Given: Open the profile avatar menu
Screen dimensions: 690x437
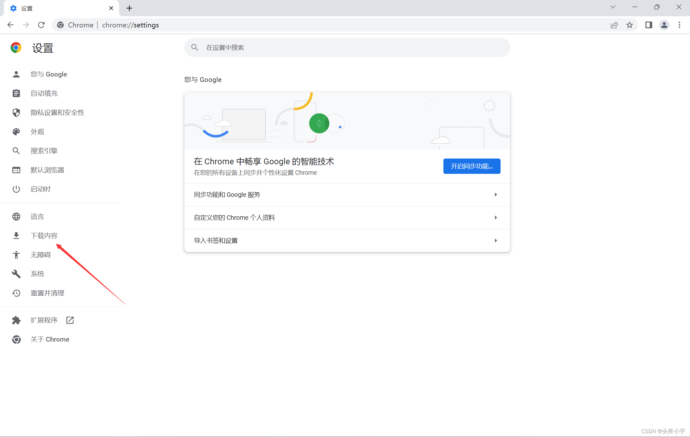Looking at the screenshot, I should tap(664, 25).
